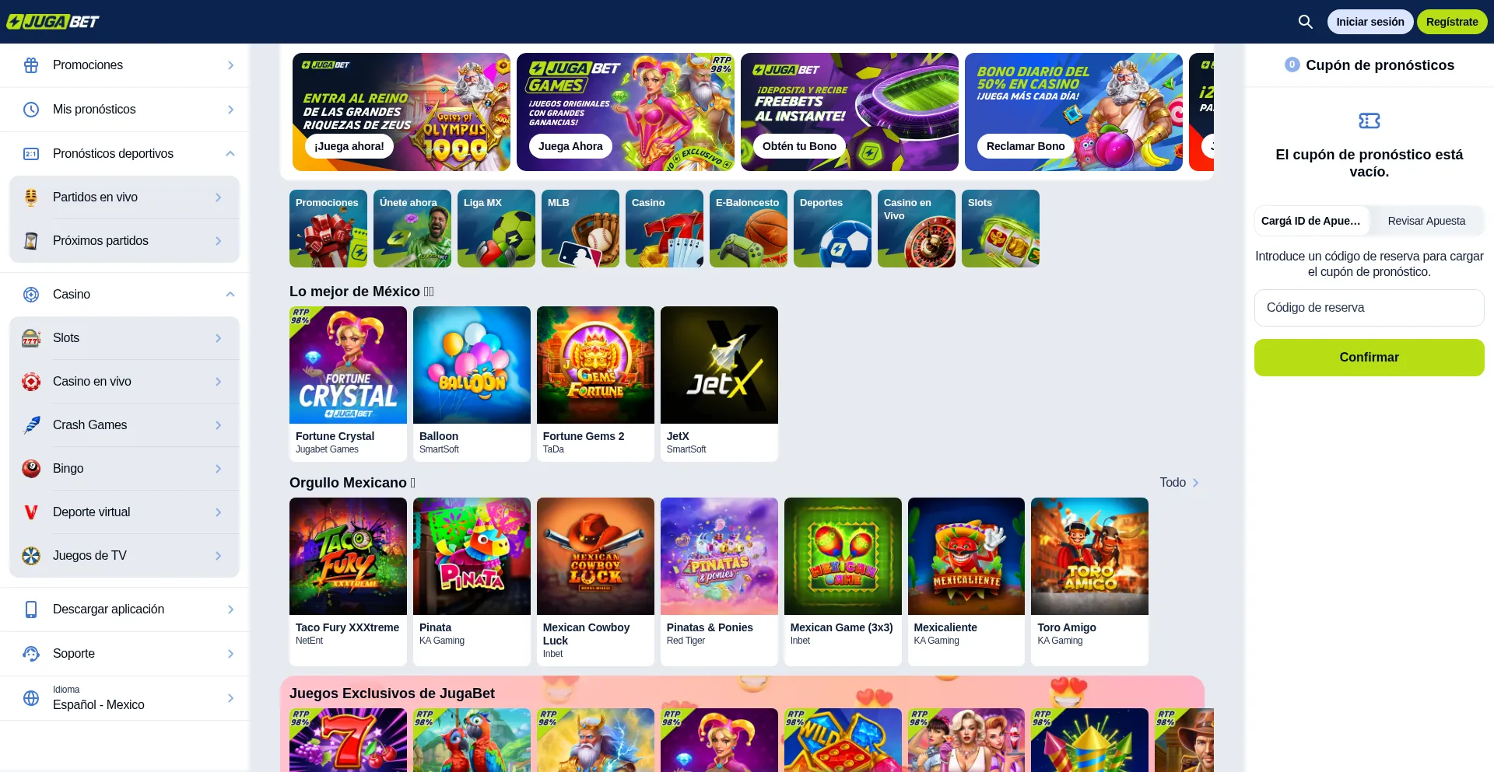1494x772 pixels.
Task: Select the Cargá ID de Apuesta tab
Action: [x=1311, y=221]
